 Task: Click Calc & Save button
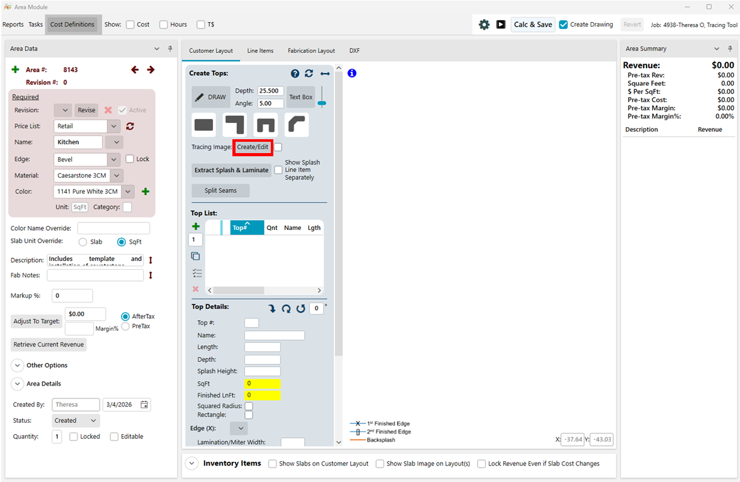point(533,25)
